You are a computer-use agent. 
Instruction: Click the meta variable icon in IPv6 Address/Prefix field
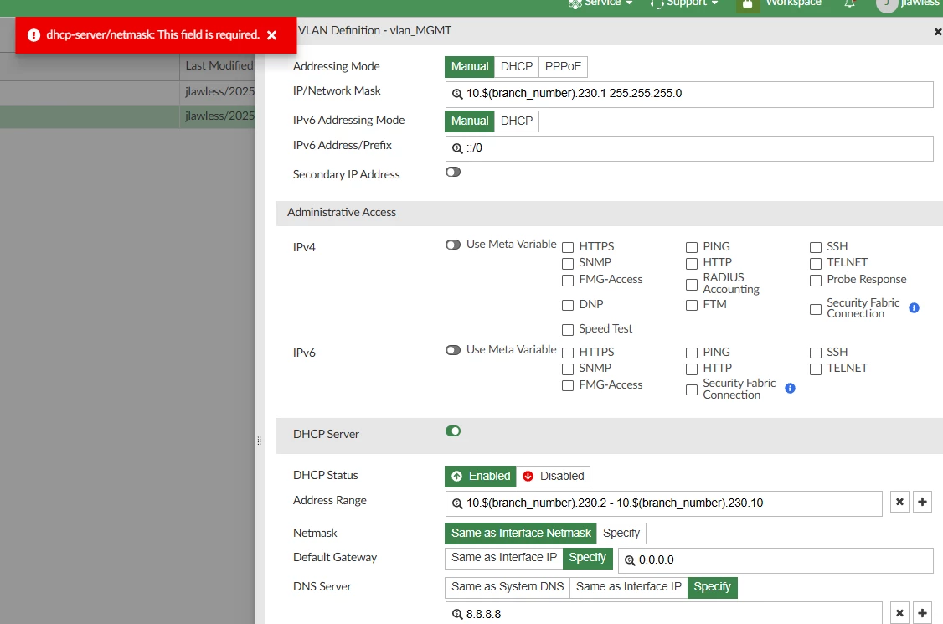coord(457,148)
